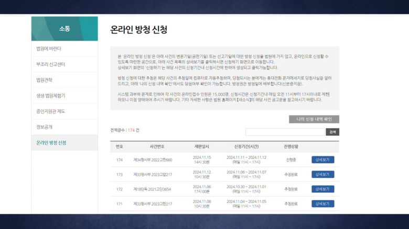Click the 재판일시 column header
The width and height of the screenshot is (409, 229).
(202, 147)
